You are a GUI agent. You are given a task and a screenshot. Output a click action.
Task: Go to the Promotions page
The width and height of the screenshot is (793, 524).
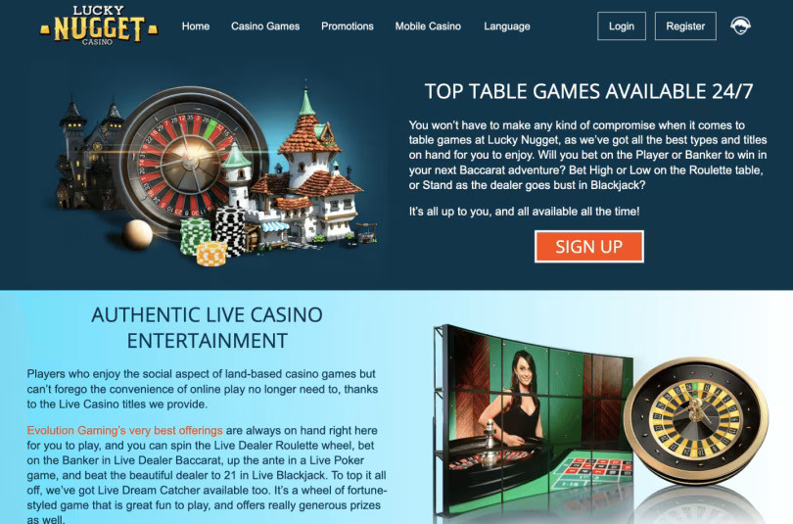pos(348,26)
